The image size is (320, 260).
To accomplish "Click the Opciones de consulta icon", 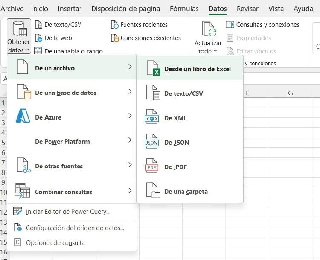I will [17, 242].
